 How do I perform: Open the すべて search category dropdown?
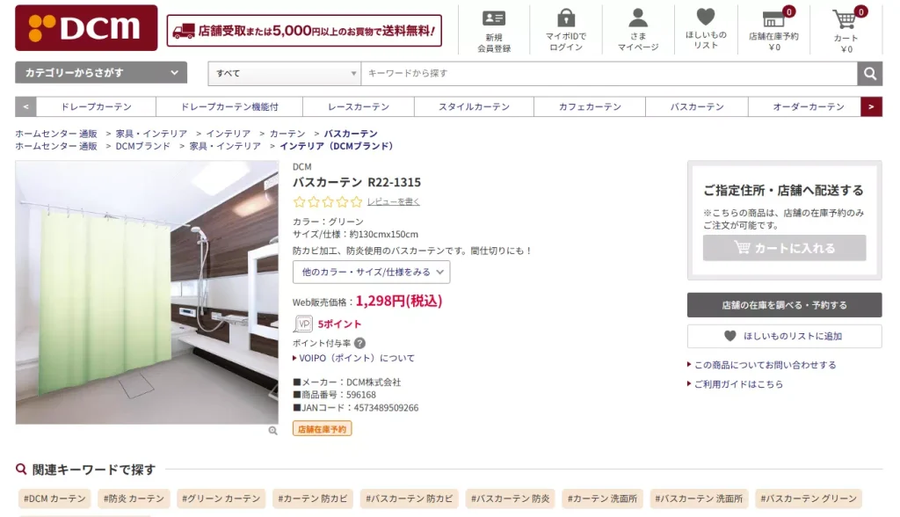pyautogui.click(x=284, y=74)
